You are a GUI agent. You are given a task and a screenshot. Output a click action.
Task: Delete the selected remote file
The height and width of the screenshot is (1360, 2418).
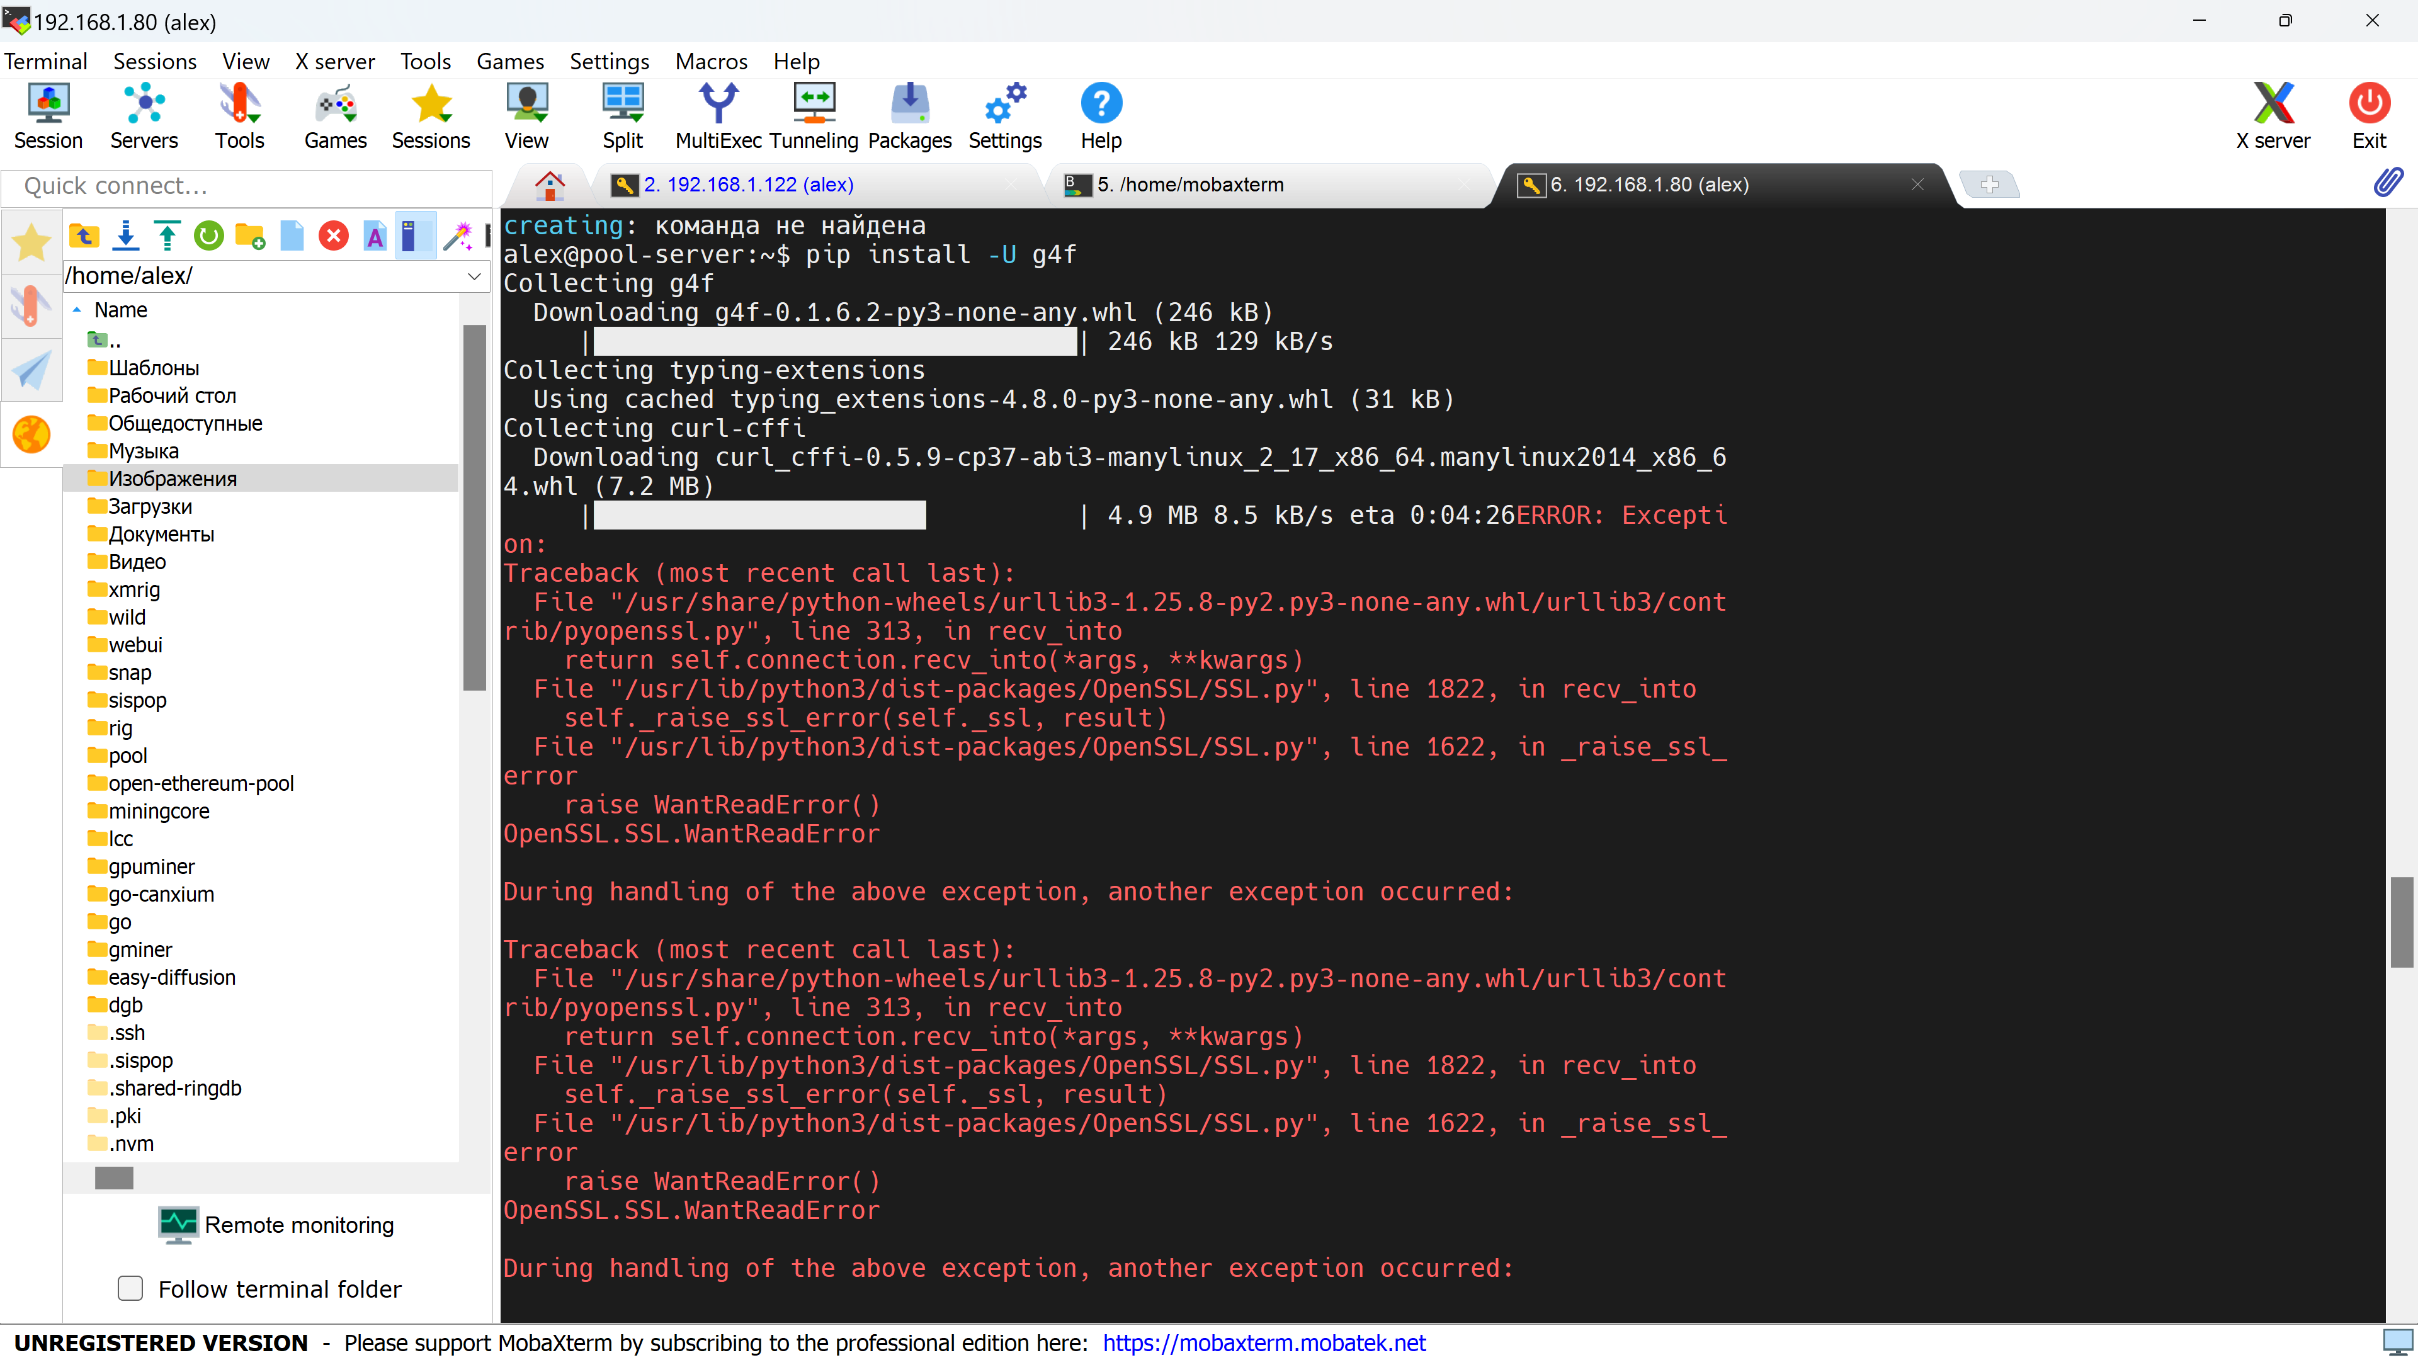click(333, 235)
